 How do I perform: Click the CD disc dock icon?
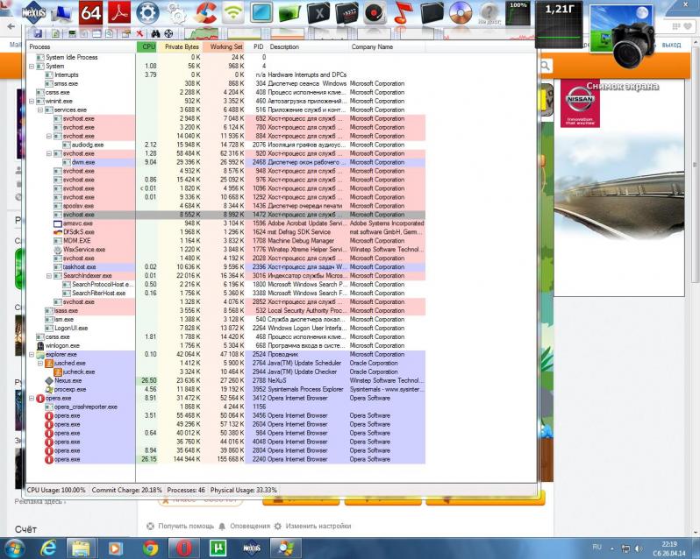(x=461, y=12)
